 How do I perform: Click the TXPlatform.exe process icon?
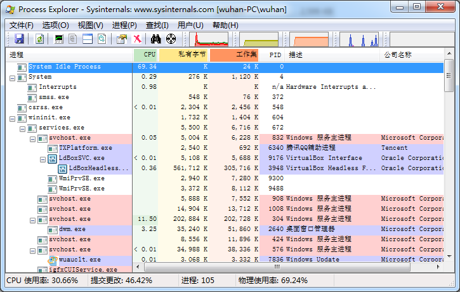tap(53, 149)
